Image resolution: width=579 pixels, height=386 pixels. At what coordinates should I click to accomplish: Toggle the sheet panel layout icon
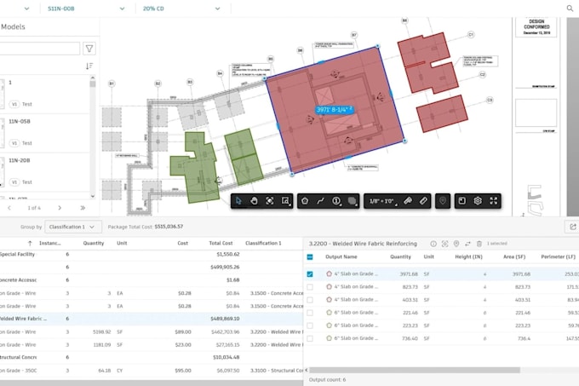pos(462,200)
